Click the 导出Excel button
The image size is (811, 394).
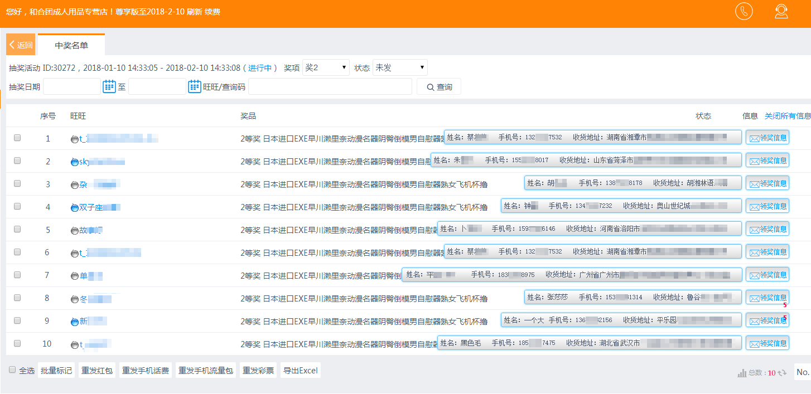pyautogui.click(x=300, y=371)
